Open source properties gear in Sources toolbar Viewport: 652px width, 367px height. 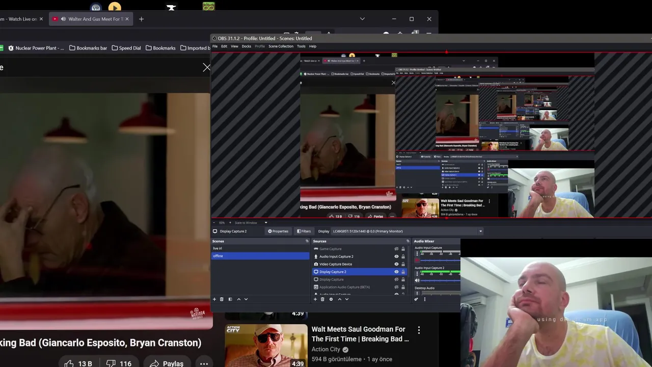(x=331, y=299)
